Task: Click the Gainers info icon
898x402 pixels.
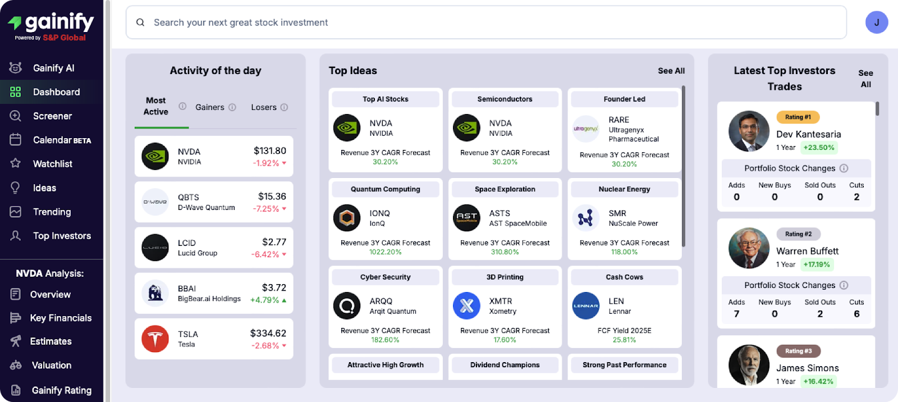Action: pos(232,107)
